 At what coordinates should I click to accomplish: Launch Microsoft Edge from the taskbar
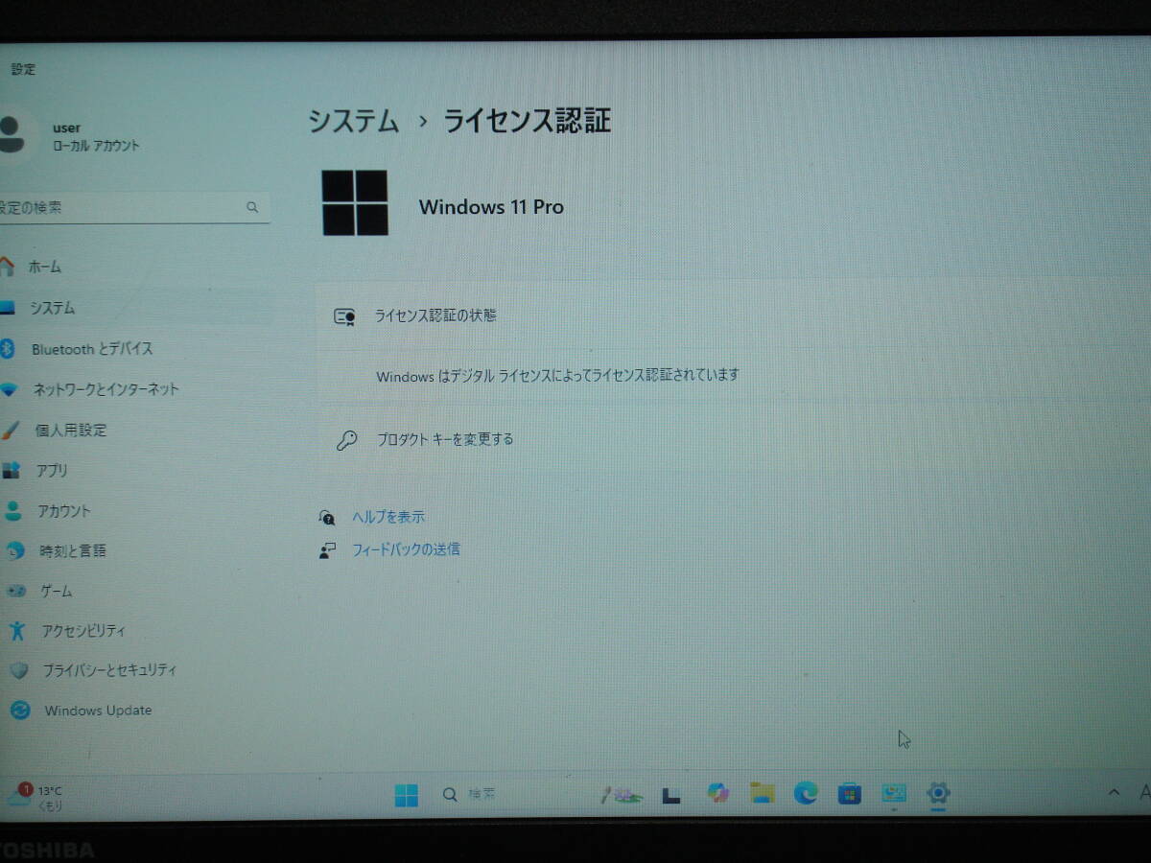(806, 794)
